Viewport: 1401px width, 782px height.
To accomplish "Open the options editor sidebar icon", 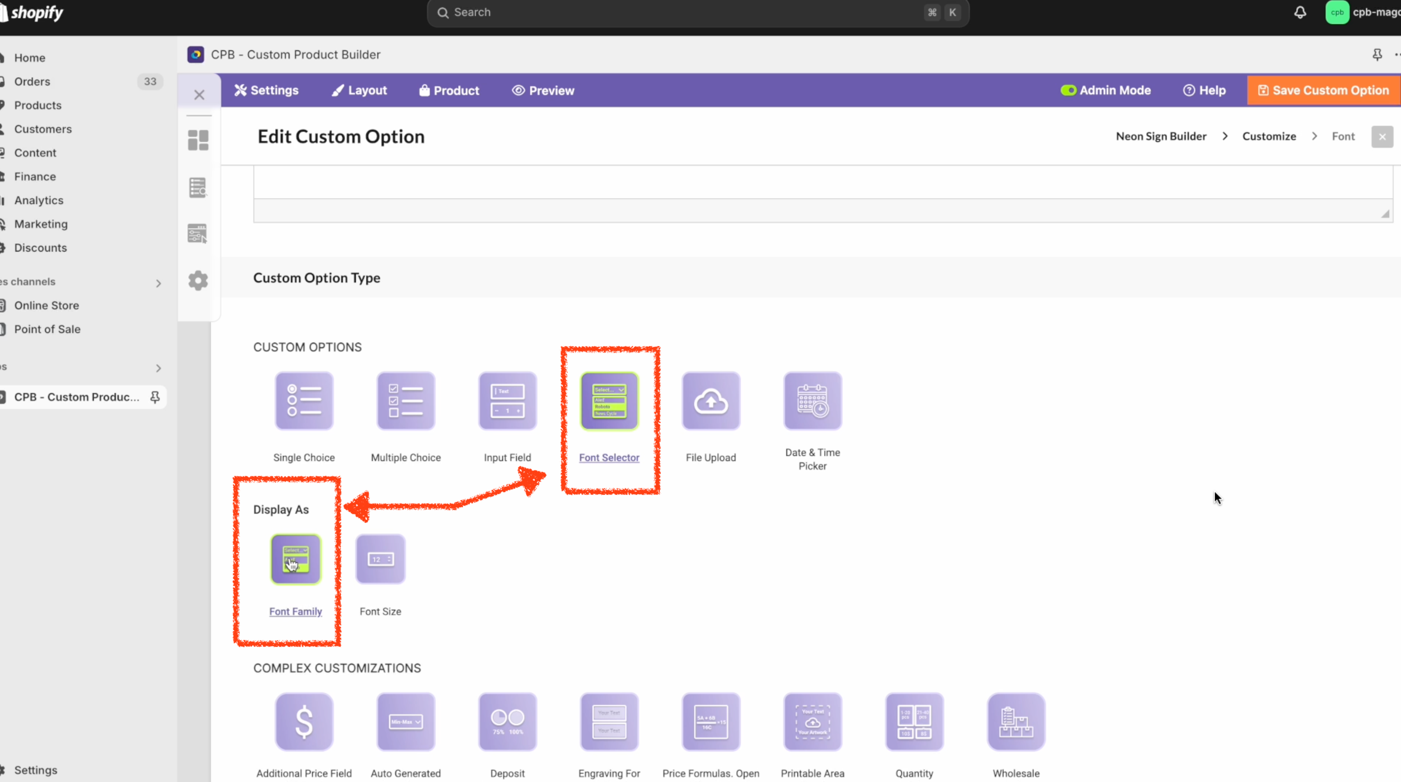I will tap(198, 234).
